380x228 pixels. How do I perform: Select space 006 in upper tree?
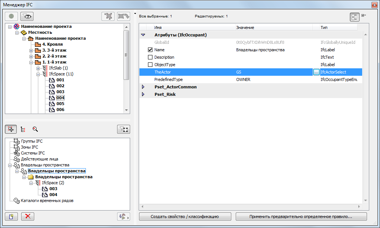pyautogui.click(x=60, y=110)
